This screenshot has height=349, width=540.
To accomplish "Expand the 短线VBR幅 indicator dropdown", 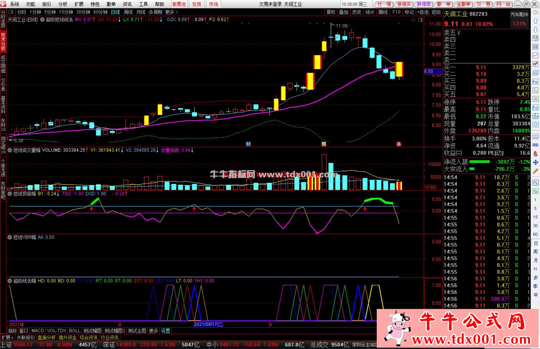I will click(10, 237).
